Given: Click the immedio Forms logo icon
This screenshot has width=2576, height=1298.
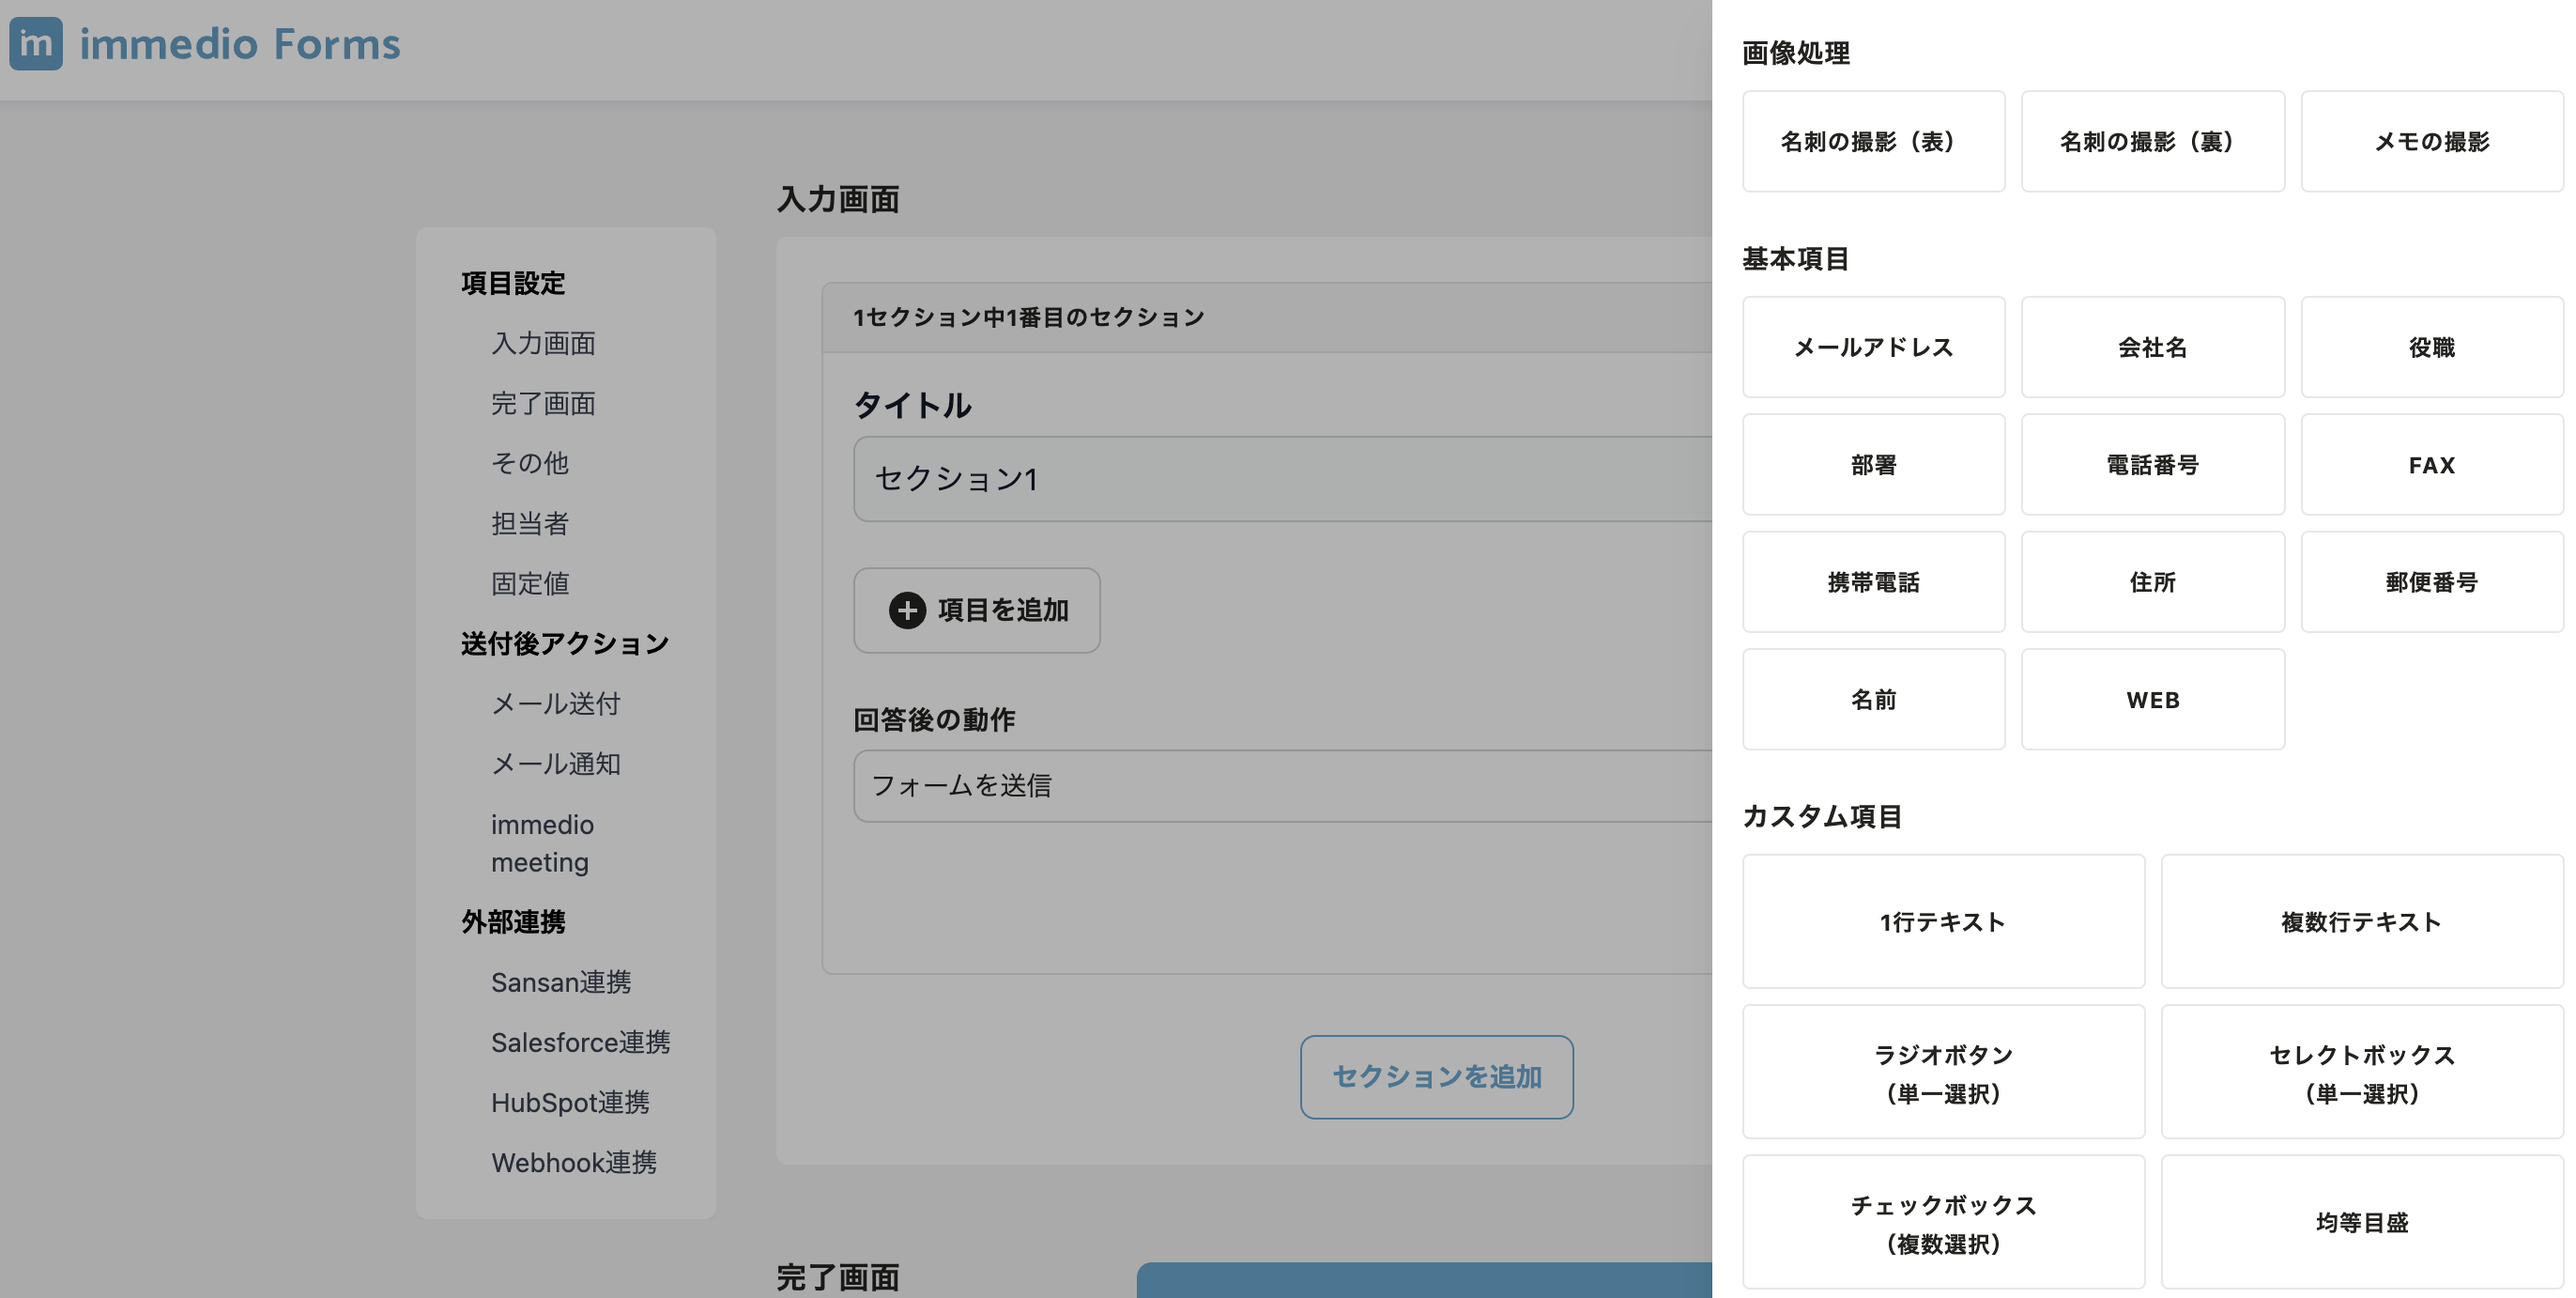Looking at the screenshot, I should coord(36,44).
